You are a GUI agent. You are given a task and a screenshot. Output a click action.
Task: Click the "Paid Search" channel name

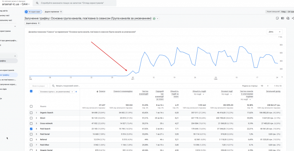click(45, 129)
